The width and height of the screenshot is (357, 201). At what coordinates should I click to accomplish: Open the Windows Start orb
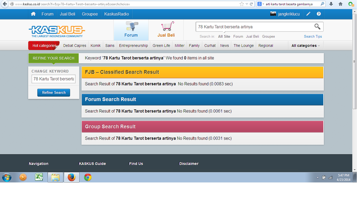click(x=7, y=177)
